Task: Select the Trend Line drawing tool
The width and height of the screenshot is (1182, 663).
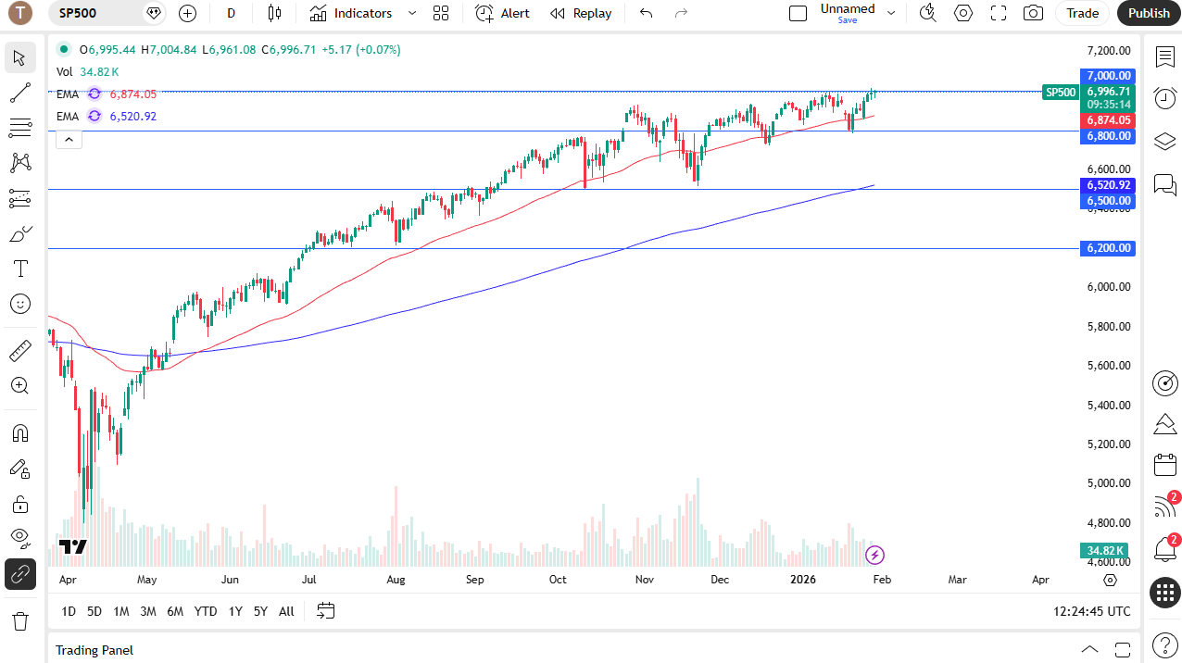Action: 19,91
